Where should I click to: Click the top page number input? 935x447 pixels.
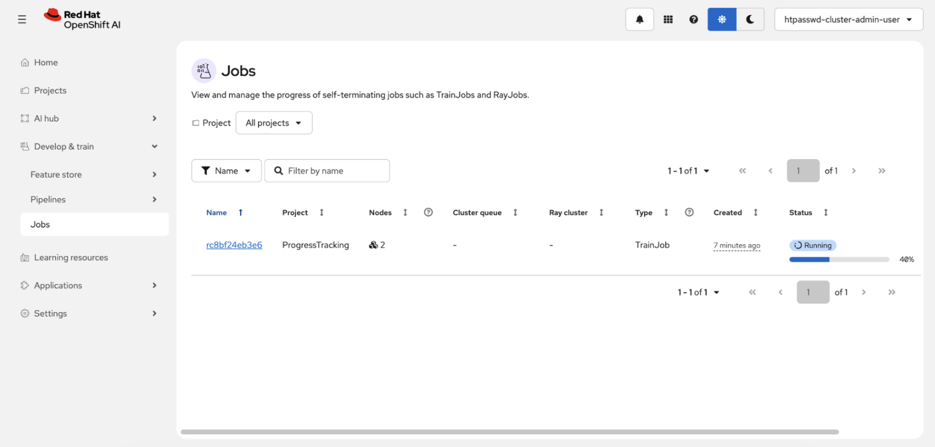coord(803,171)
